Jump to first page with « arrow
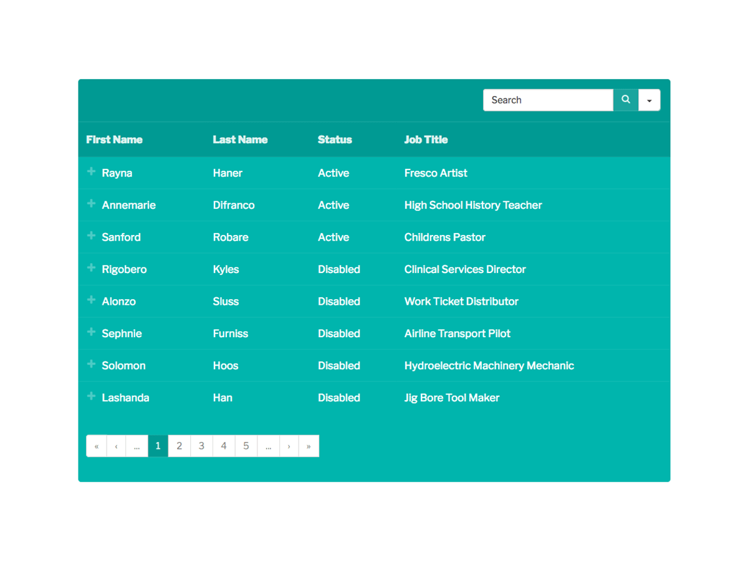The image size is (748, 561). tap(97, 446)
